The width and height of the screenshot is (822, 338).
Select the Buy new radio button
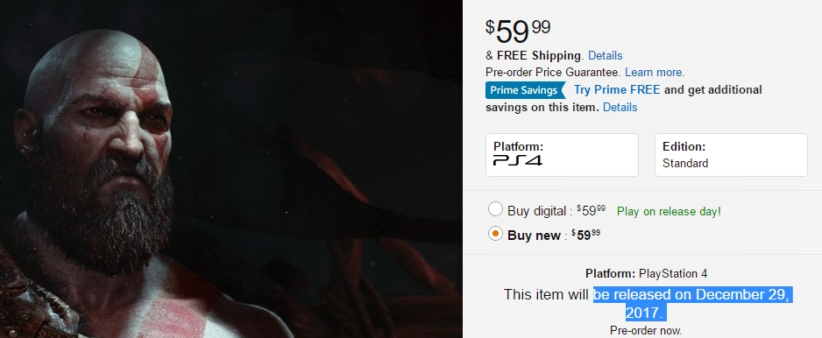(495, 235)
